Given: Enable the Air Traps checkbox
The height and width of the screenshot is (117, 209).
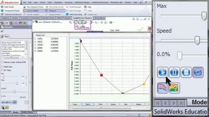Looking at the screenshot, I should click(2, 70).
